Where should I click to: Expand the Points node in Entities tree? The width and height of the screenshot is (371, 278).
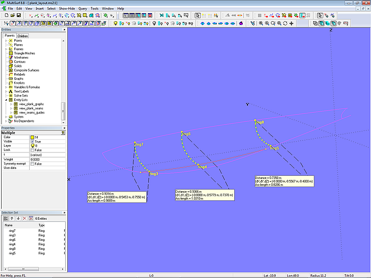pos(6,41)
